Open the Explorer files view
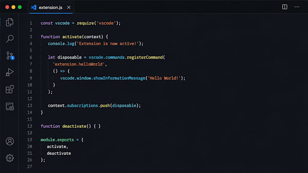Viewport: 308px width, 173px height. 10,22
